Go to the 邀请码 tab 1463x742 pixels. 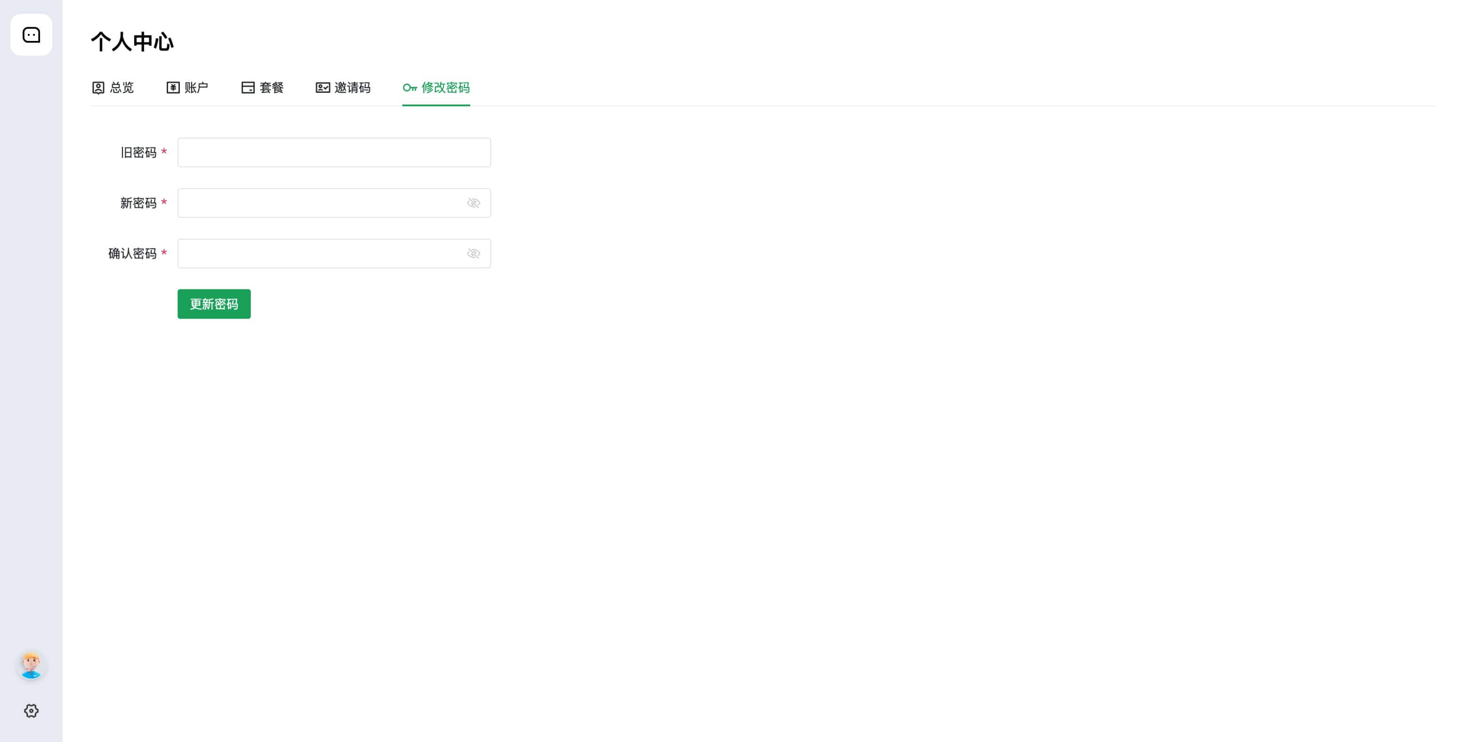tap(352, 88)
